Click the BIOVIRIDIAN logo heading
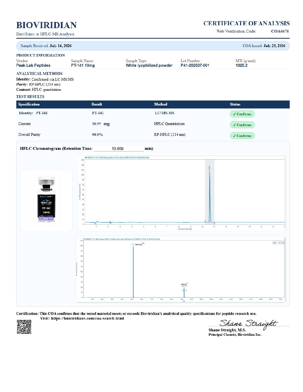The width and height of the screenshot is (303, 392). click(x=46, y=25)
